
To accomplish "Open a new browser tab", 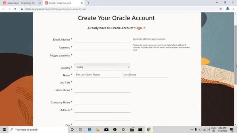I will tap(88, 3).
